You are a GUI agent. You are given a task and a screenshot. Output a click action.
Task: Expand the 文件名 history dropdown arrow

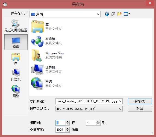120,101
